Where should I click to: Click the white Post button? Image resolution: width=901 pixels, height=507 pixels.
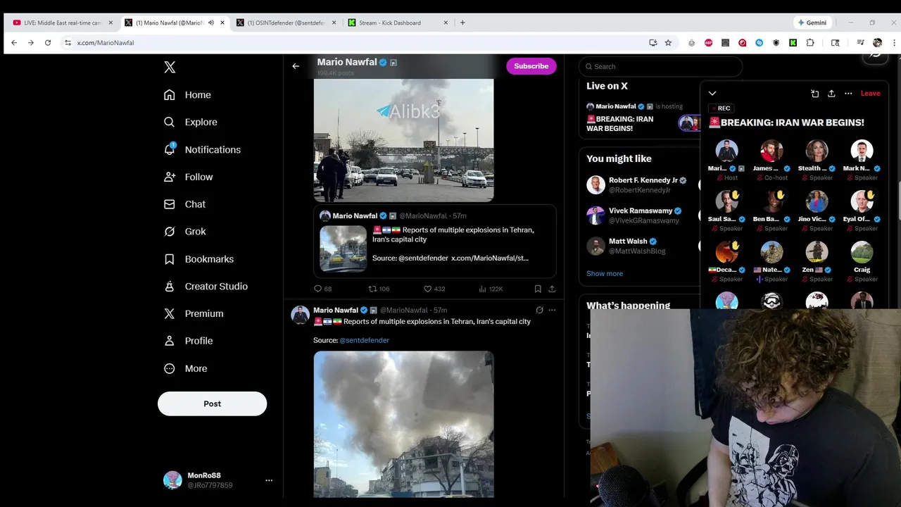(x=212, y=403)
